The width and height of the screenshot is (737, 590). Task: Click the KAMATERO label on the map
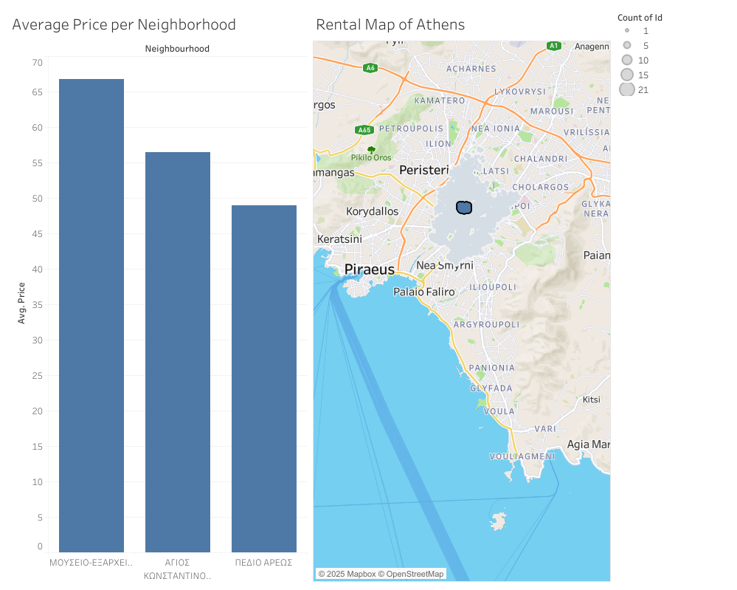(x=440, y=100)
